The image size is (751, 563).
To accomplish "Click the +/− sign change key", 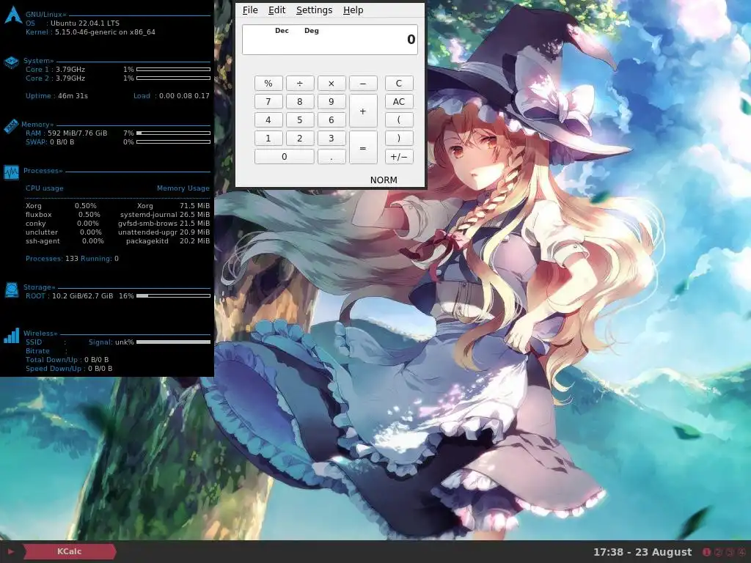I will (399, 157).
